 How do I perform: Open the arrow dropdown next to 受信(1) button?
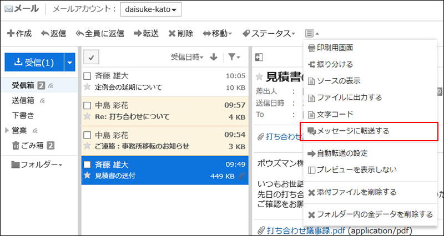click(70, 62)
